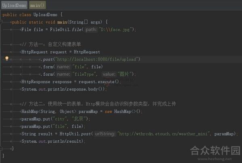The image size is (242, 163).
Task: Collapse the main method fold marker
Action: 1,22
